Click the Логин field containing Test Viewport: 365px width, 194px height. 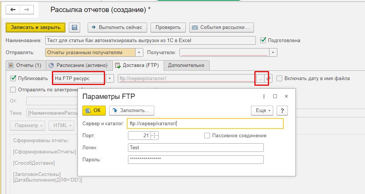[196, 148]
